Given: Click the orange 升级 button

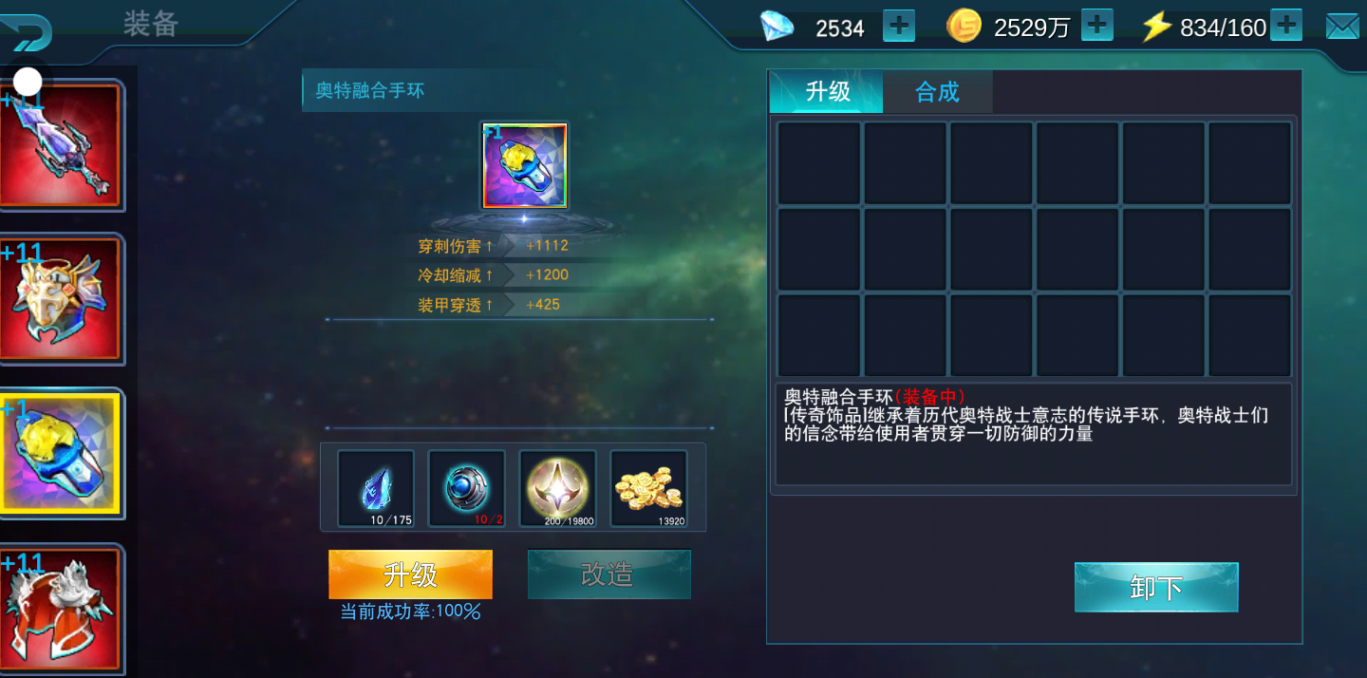Looking at the screenshot, I should [x=410, y=574].
